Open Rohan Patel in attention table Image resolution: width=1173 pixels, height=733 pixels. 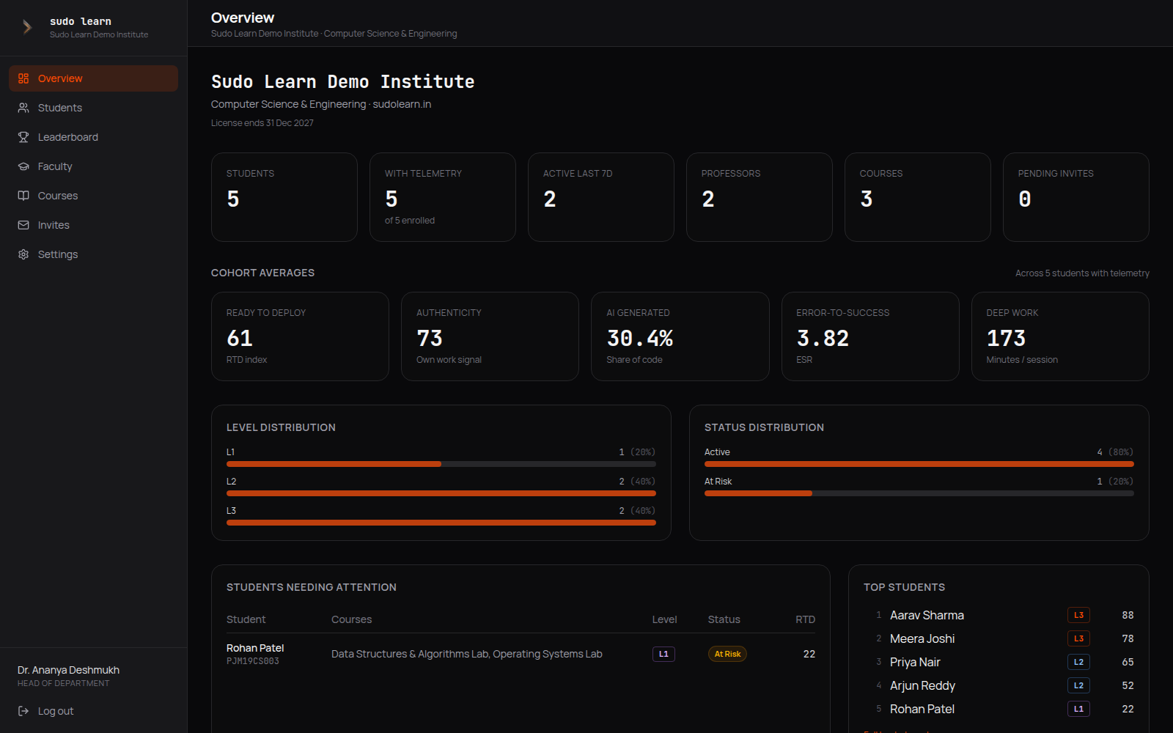[x=255, y=648]
